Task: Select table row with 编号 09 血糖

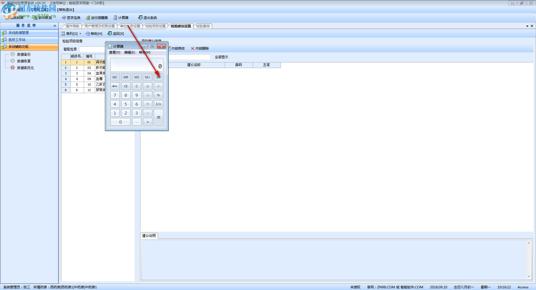Action: (x=83, y=79)
